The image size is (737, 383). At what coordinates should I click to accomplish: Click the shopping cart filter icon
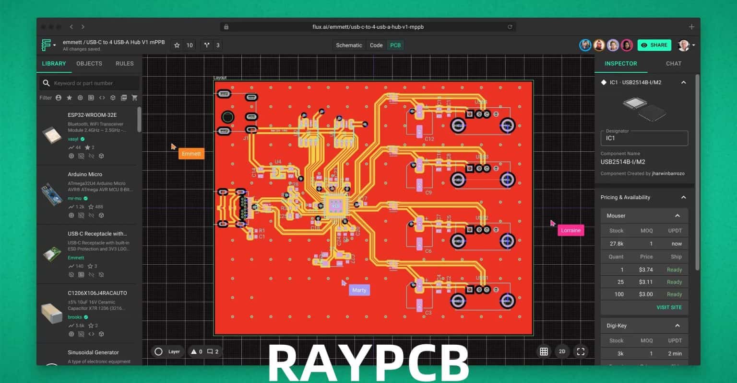134,97
